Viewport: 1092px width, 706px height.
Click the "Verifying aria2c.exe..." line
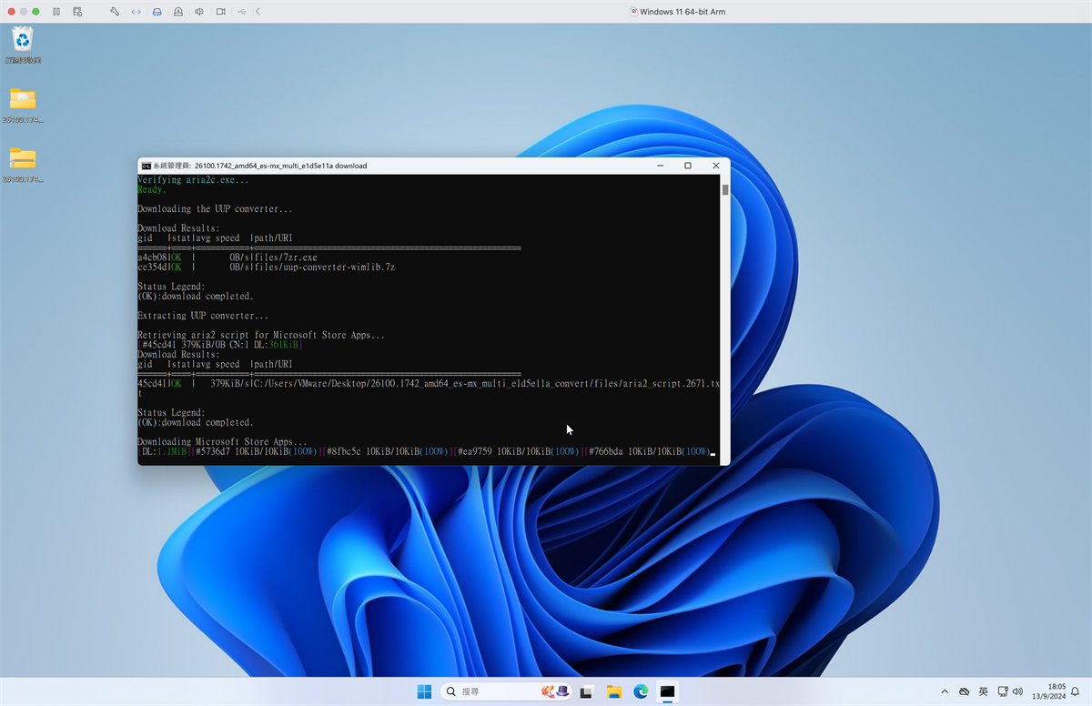tap(192, 180)
